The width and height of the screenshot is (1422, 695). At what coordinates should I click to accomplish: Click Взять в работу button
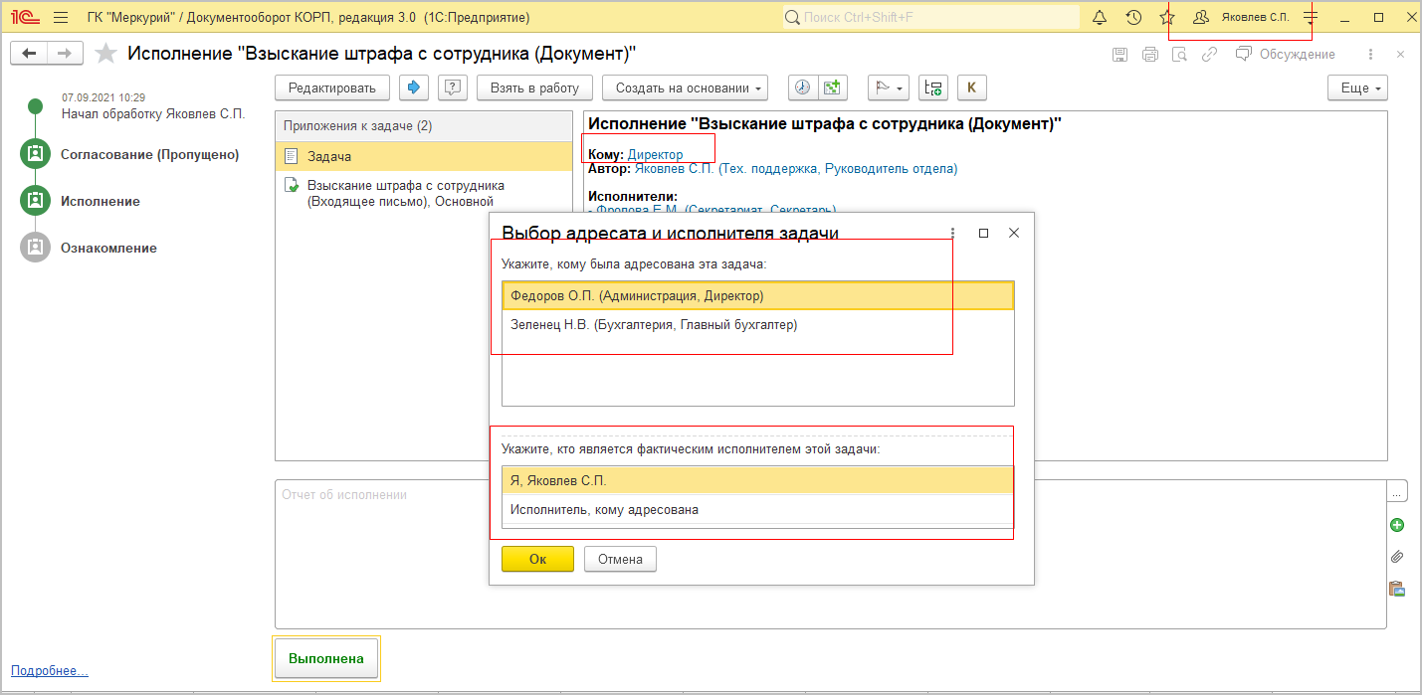point(534,87)
